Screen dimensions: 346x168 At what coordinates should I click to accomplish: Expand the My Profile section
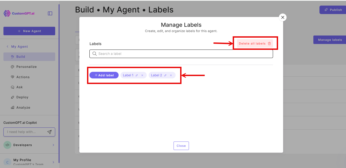tap(53, 162)
